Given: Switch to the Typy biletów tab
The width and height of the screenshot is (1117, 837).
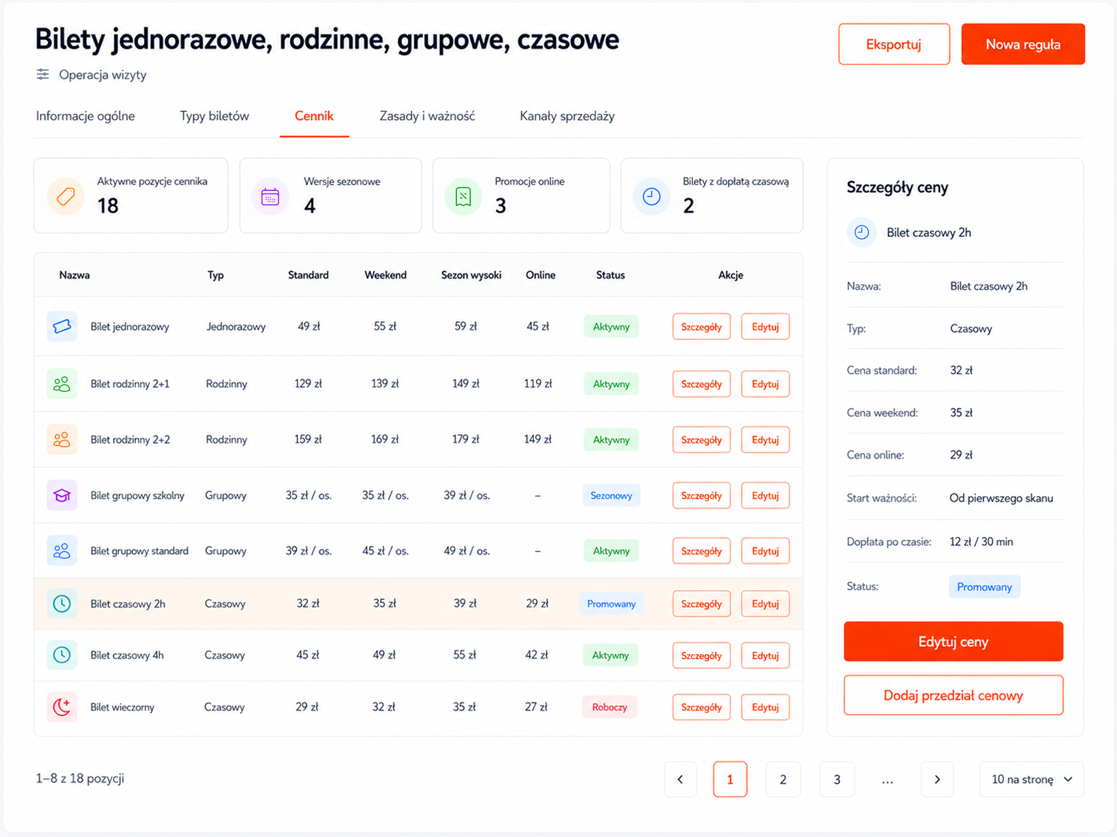Looking at the screenshot, I should pyautogui.click(x=214, y=116).
